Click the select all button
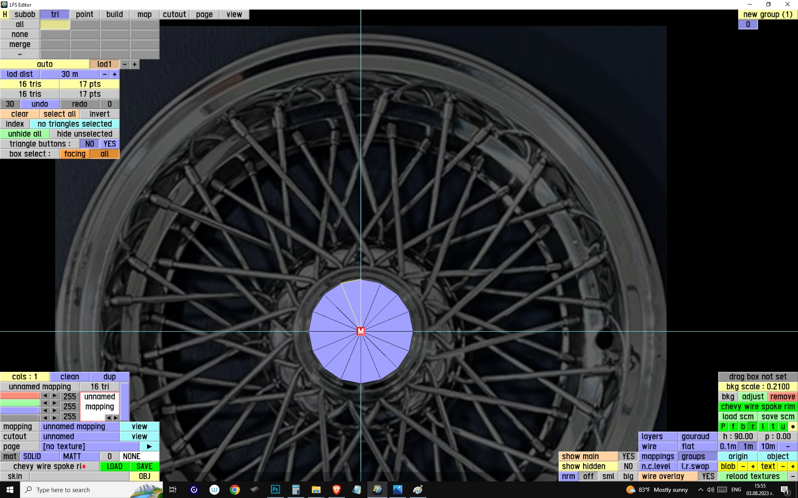 click(x=59, y=114)
